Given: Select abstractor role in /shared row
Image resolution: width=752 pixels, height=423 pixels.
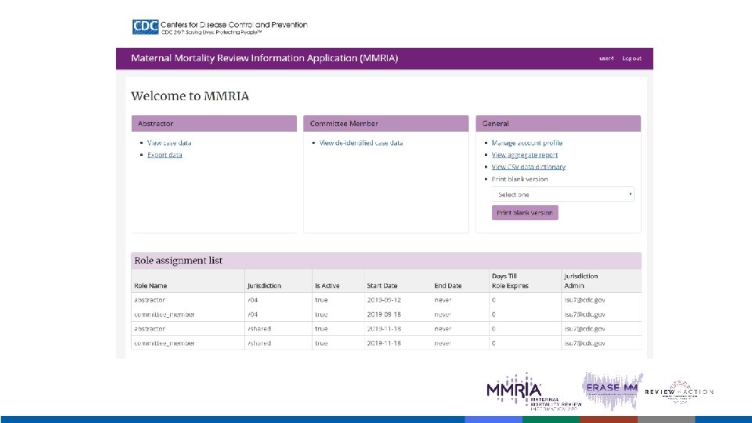Looking at the screenshot, I should [150, 329].
